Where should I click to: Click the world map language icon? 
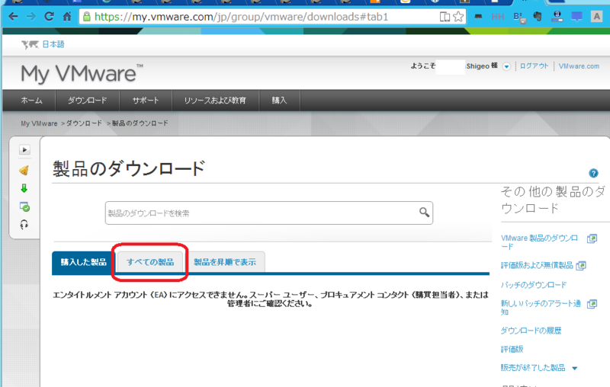(x=30, y=45)
